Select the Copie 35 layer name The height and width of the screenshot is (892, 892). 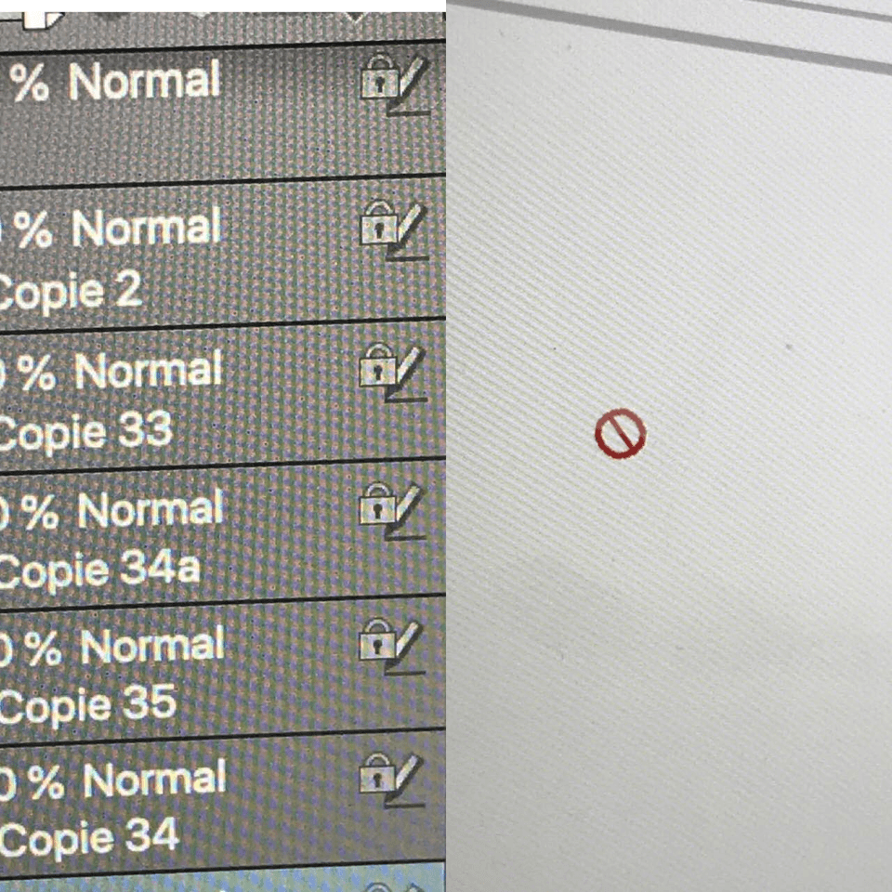point(88,706)
